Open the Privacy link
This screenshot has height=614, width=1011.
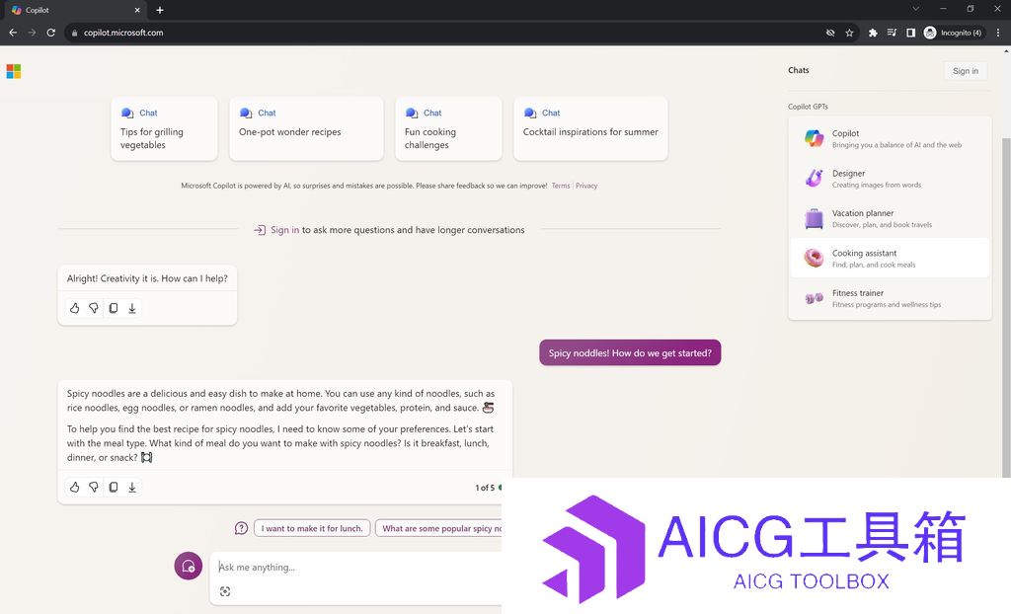586,186
